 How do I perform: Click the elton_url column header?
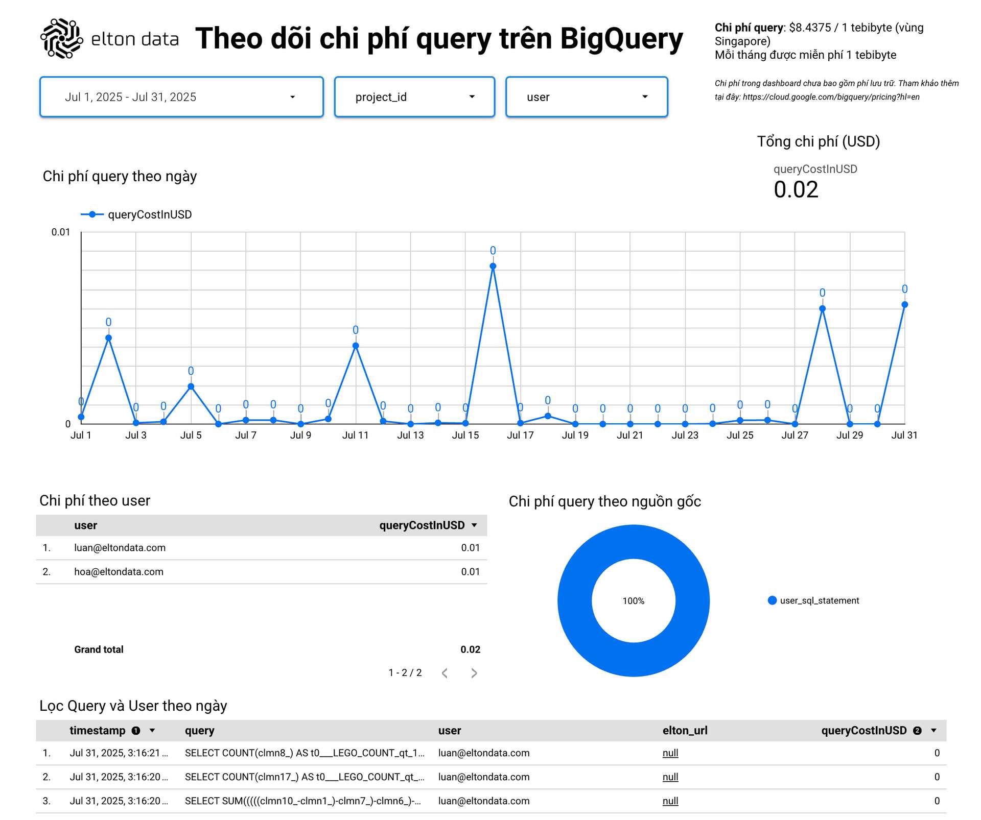[685, 731]
